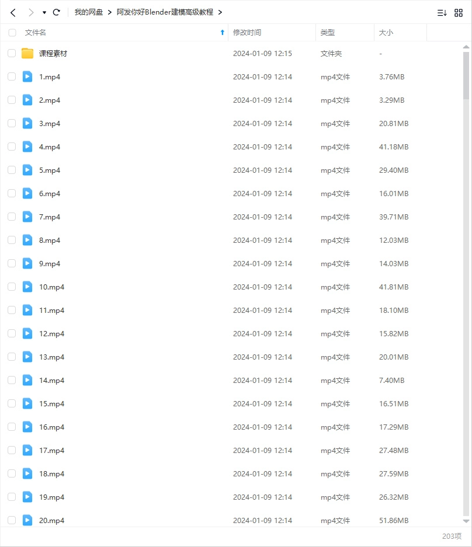Screen dimensions: 472x547
Task: Check the box next to 1.mp4
Action: (x=12, y=76)
